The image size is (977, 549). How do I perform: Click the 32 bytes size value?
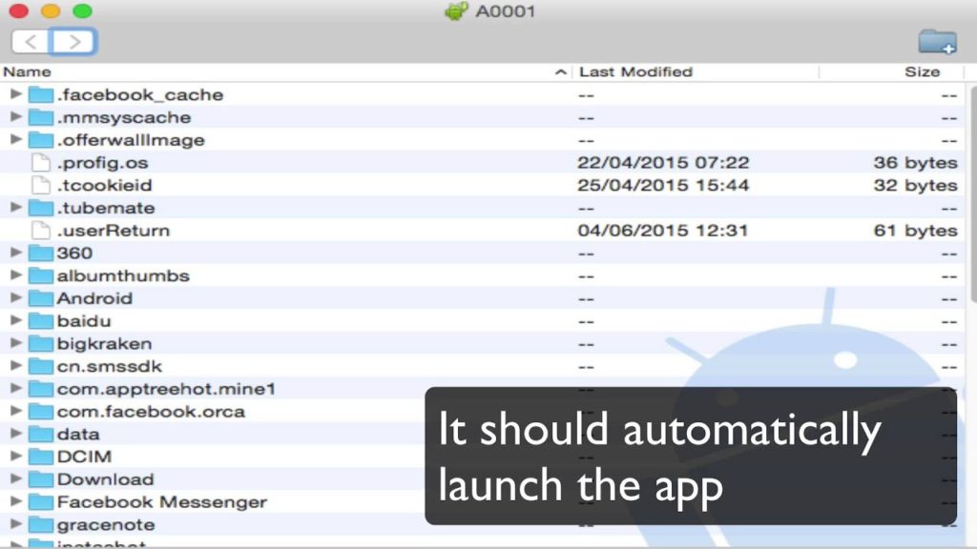coord(915,185)
